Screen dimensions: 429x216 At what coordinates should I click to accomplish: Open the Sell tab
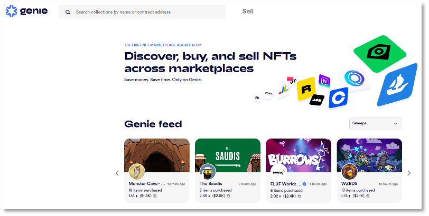(248, 11)
